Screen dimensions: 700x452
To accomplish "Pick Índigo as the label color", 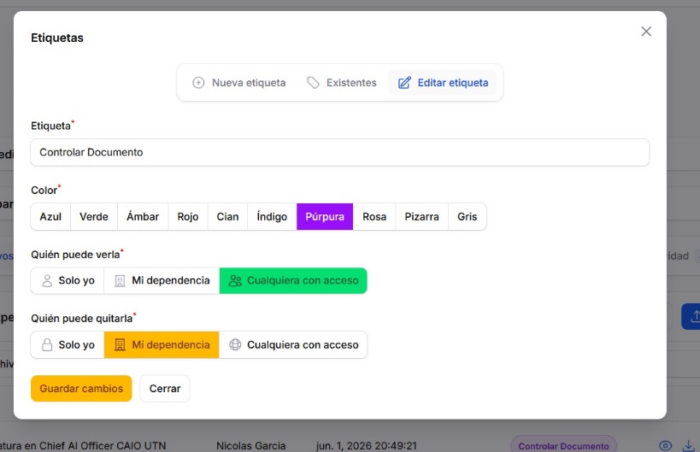I will pos(272,217).
